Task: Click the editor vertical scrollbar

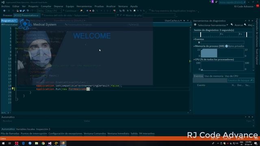Action: click(x=190, y=69)
